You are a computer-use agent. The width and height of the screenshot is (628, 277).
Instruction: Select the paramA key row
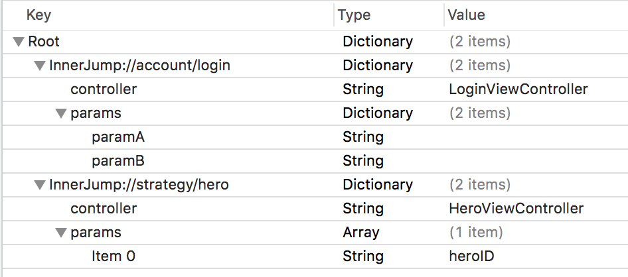coord(314,137)
